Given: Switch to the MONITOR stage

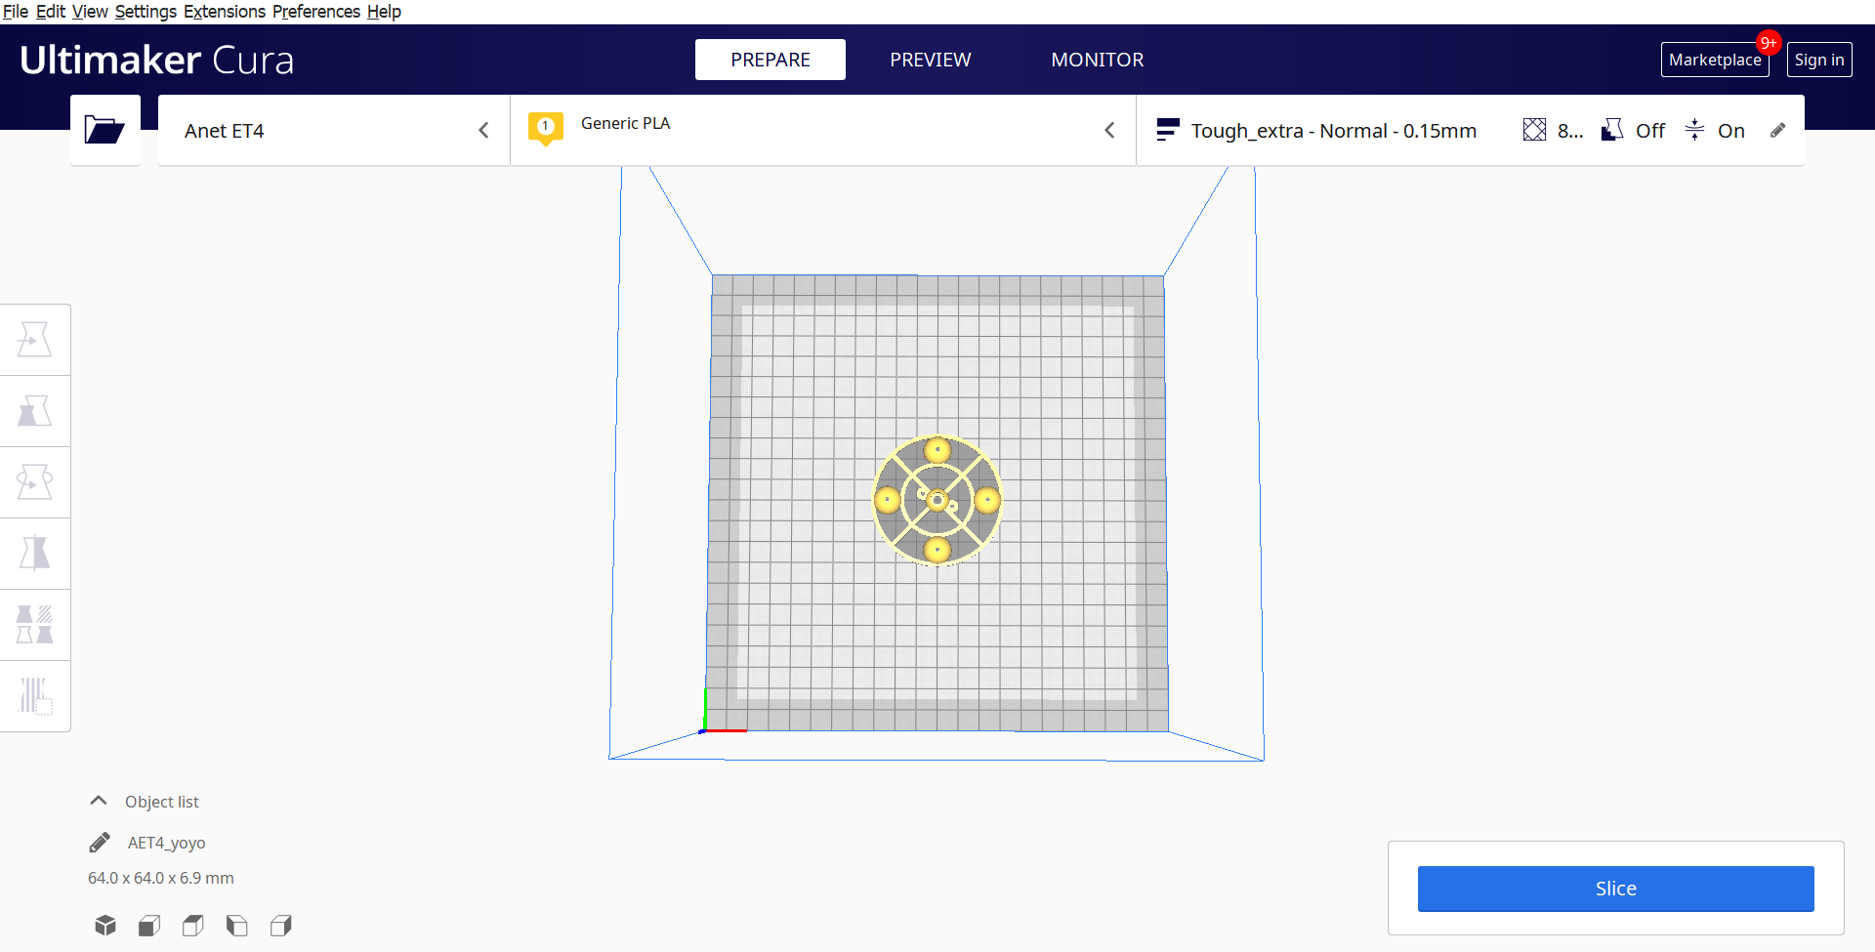Looking at the screenshot, I should coord(1098,60).
